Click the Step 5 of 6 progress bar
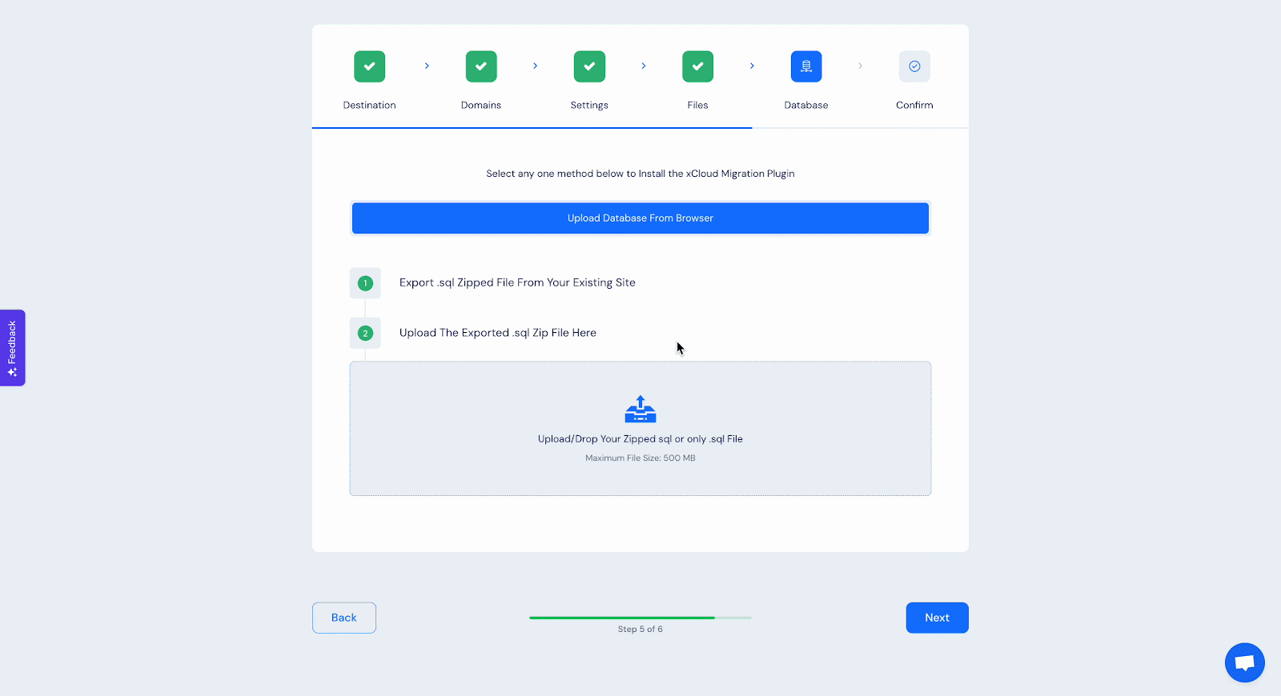 click(x=640, y=618)
